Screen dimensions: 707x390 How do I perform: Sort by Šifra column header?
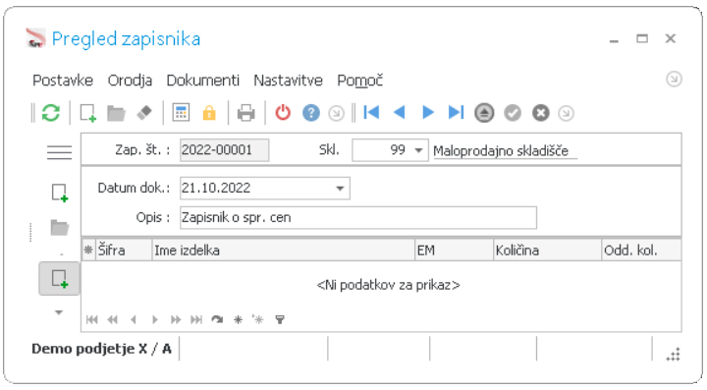pos(124,251)
